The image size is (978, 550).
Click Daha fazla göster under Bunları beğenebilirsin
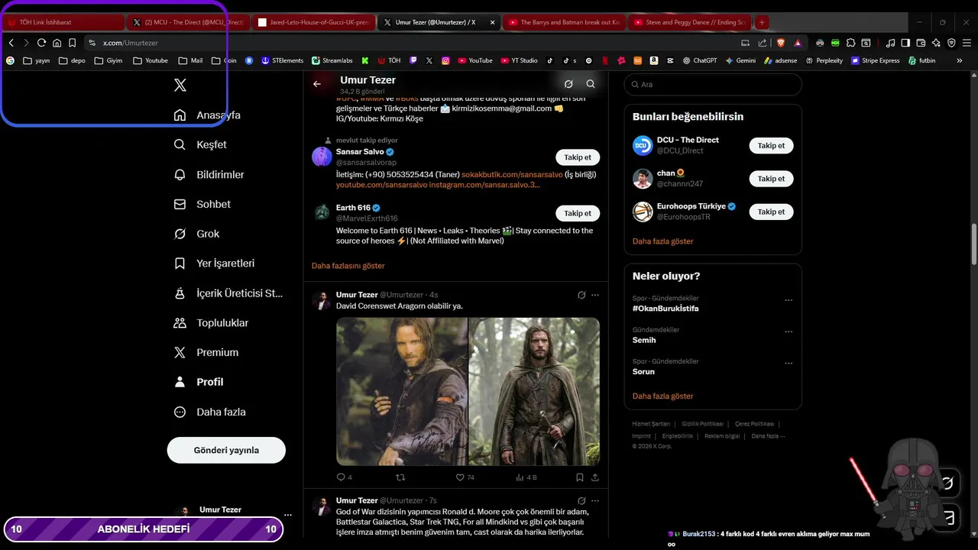(663, 241)
